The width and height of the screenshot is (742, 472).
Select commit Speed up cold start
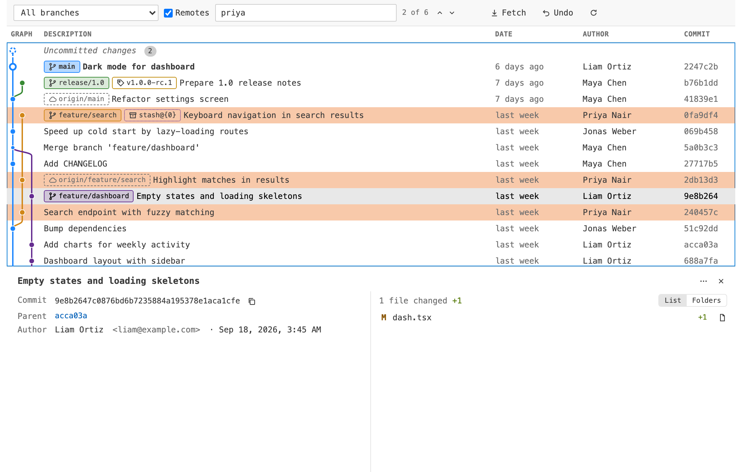click(x=371, y=131)
